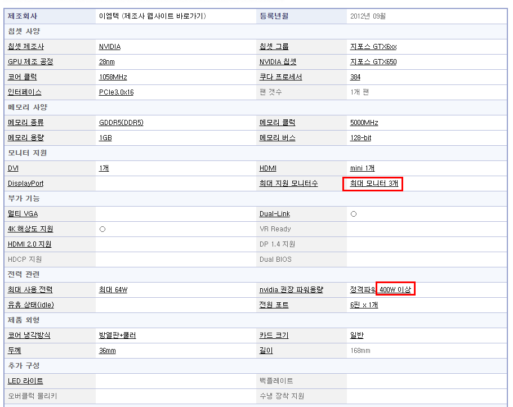Open the LED 라이트 label link
The width and height of the screenshot is (513, 407).
pos(25,381)
